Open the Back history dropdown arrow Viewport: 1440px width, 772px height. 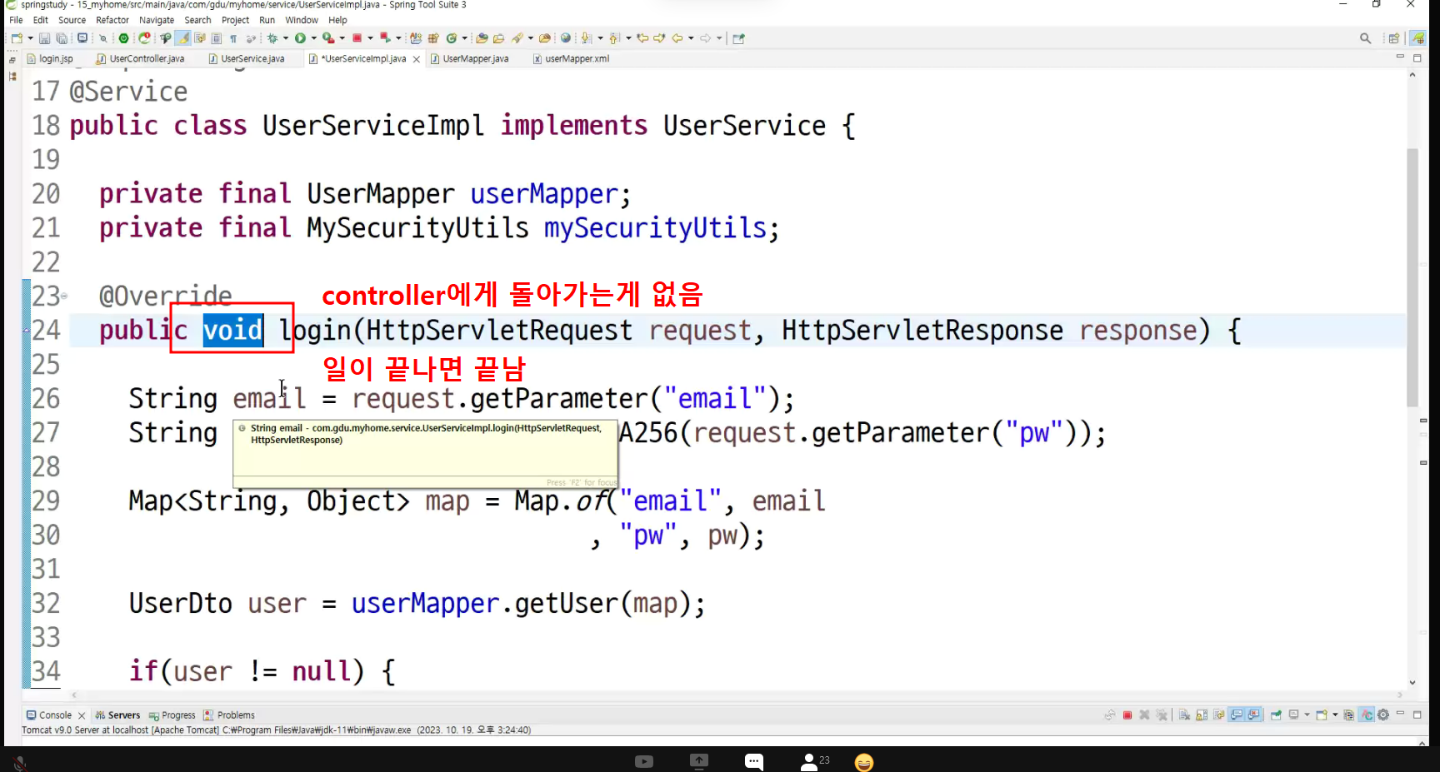point(691,38)
